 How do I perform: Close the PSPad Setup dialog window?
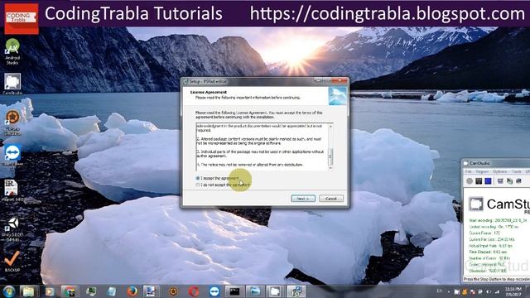pos(340,81)
